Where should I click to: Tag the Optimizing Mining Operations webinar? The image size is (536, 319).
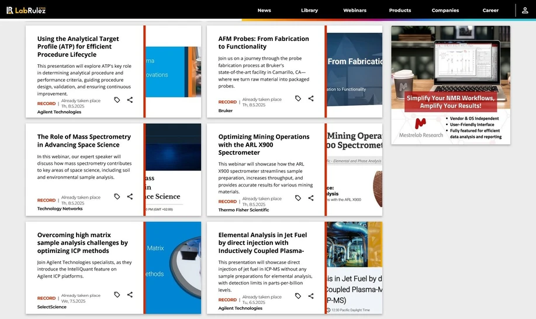point(298,197)
